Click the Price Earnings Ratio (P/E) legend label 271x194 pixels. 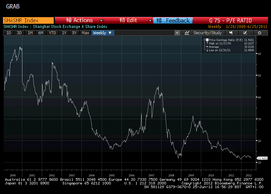coord(226,40)
